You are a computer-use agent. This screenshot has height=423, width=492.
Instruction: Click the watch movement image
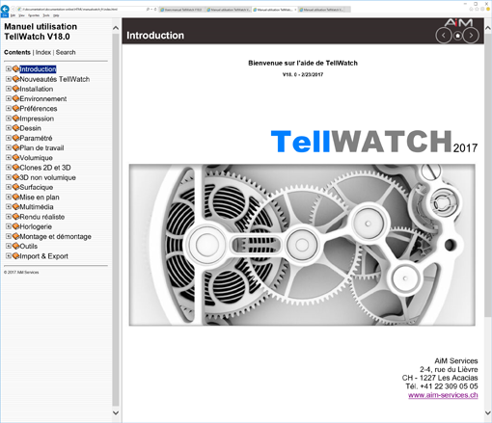click(x=302, y=245)
